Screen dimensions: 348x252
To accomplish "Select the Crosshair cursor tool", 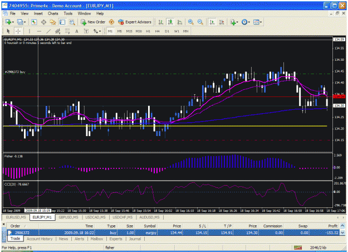I will pyautogui.click(x=18, y=31).
